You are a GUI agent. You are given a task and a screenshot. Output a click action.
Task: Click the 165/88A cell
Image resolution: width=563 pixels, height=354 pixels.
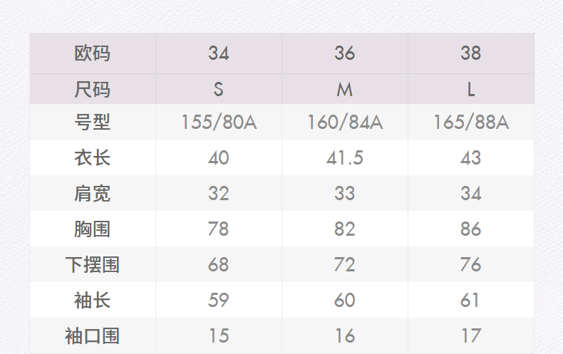[471, 123]
